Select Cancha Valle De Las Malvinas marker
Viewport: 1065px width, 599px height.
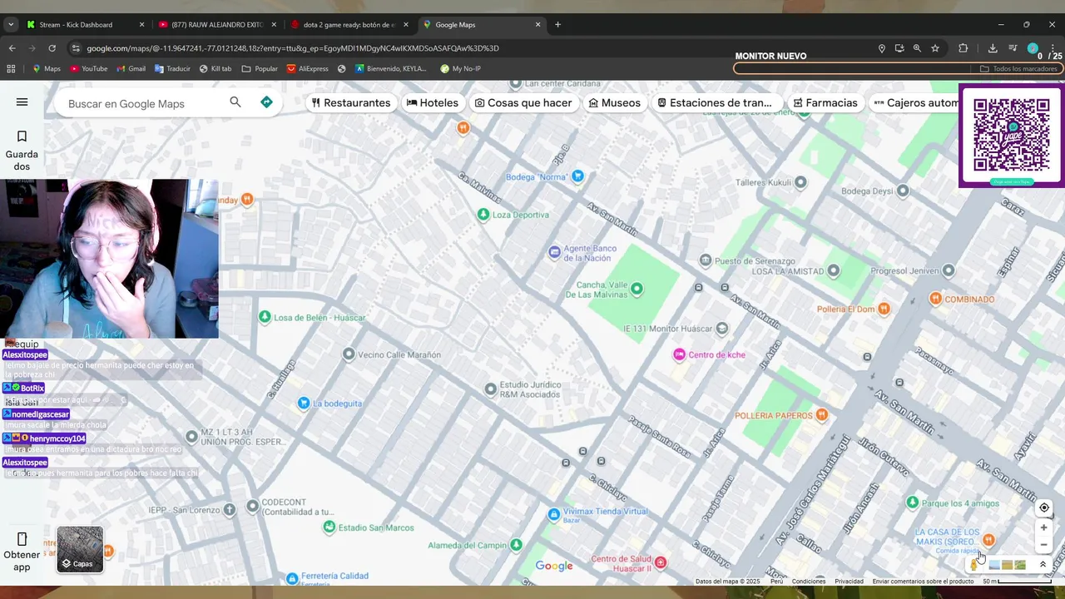point(637,289)
